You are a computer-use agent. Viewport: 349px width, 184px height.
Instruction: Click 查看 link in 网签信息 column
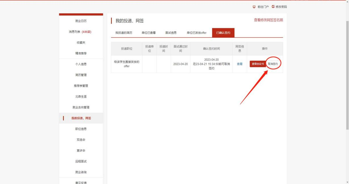(x=240, y=64)
